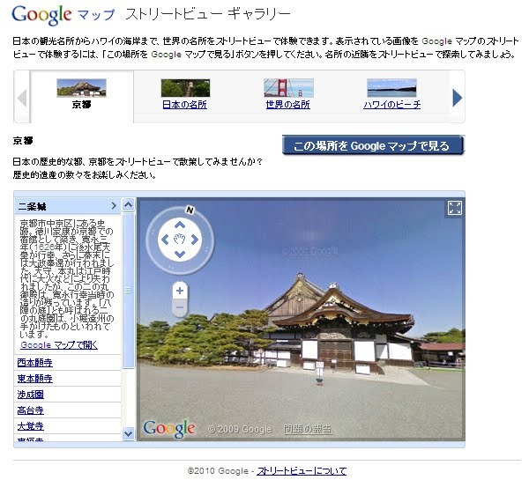The height and width of the screenshot is (480, 529).
Task: Click ストリートビュー ギャラリー page title
Action: pyautogui.click(x=208, y=14)
